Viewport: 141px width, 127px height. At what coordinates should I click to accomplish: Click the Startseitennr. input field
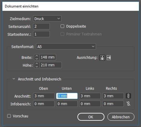tap(41, 34)
